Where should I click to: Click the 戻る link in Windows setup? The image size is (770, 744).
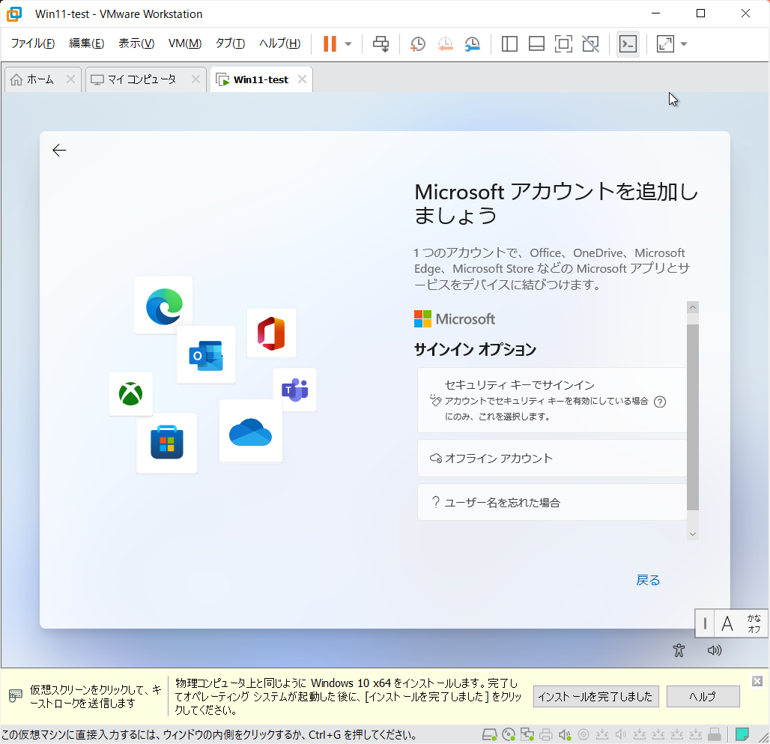tap(646, 580)
